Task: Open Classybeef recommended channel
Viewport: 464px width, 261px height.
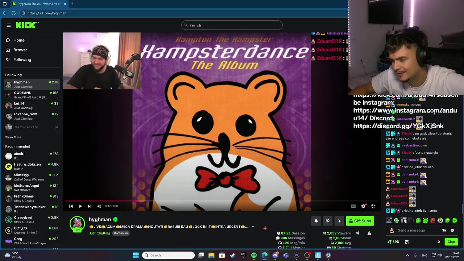Action: [32, 220]
